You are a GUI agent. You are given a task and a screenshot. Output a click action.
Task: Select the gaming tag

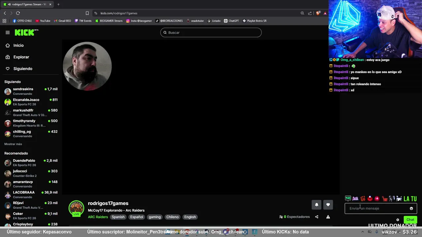[155, 217]
